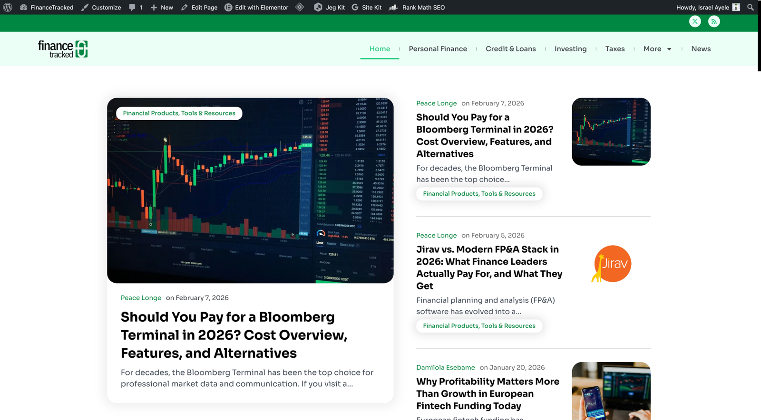This screenshot has height=420, width=761.
Task: Click the WordPress logo icon in admin bar
Action: pos(8,7)
